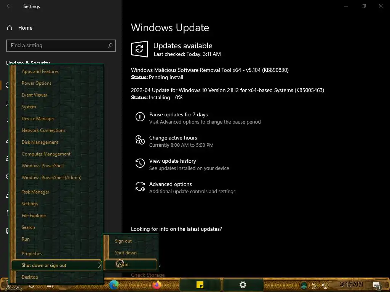
Task: Click the Updates available heading
Action: [183, 46]
